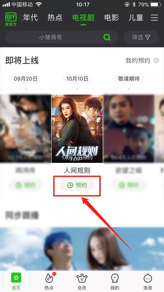Switch to the 儿童 tab

[x=136, y=18]
